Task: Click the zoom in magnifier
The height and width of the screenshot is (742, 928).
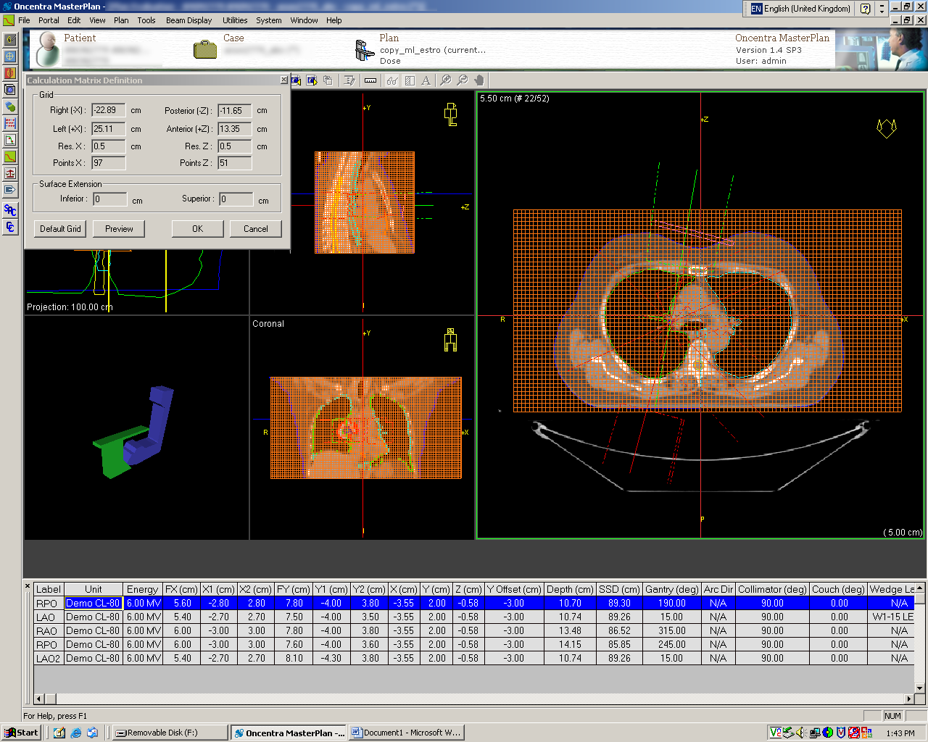Action: point(446,80)
